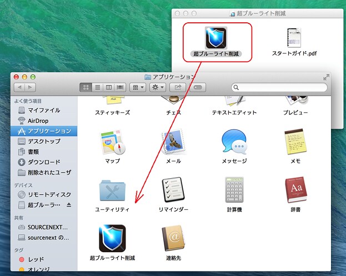Open sourcenext の… shared computer
Screen dimensions: 346x276
[44, 238]
